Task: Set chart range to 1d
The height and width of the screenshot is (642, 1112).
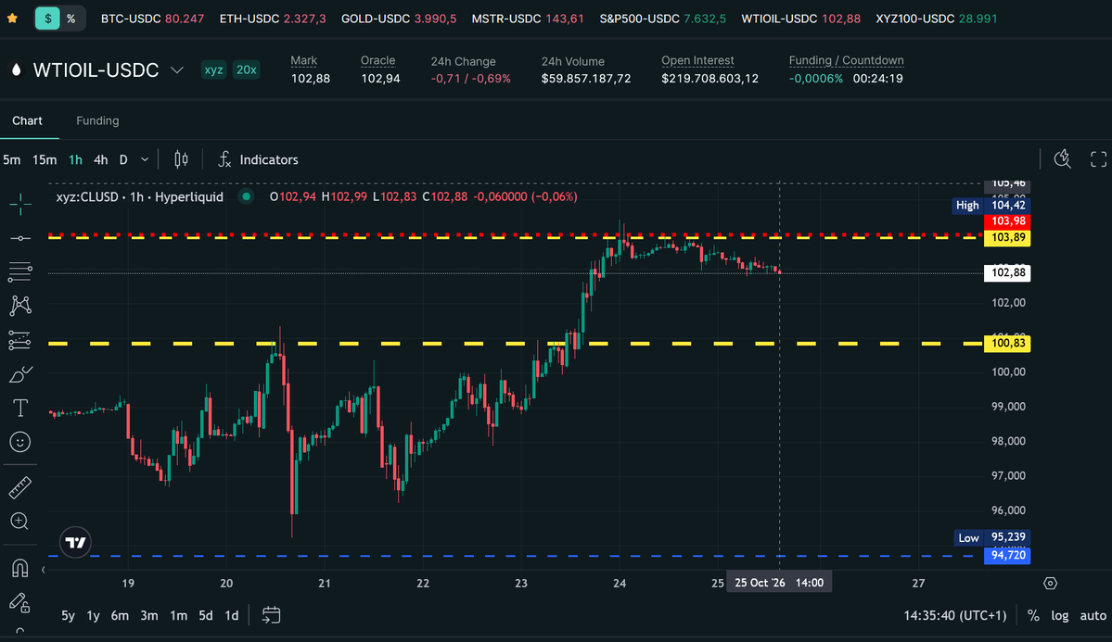Action: coord(231,615)
